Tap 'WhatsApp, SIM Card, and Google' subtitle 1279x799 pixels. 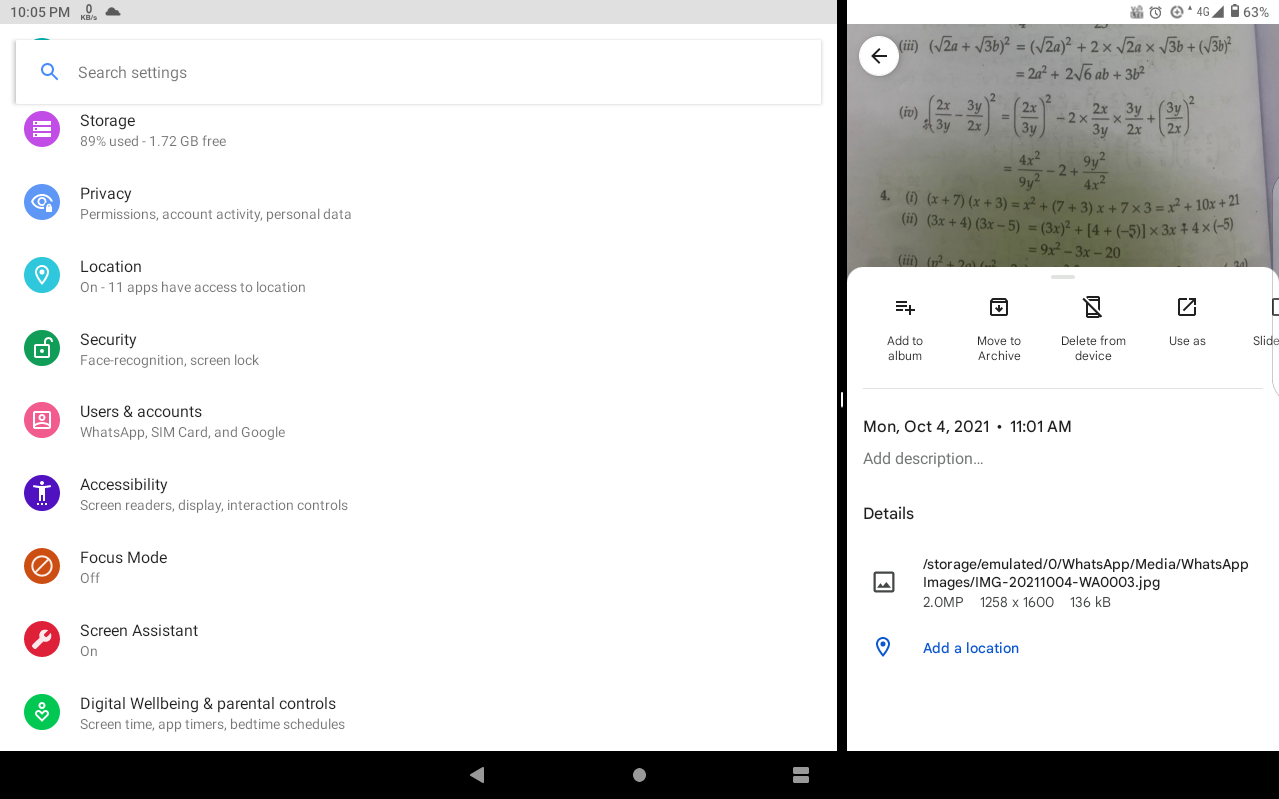182,432
